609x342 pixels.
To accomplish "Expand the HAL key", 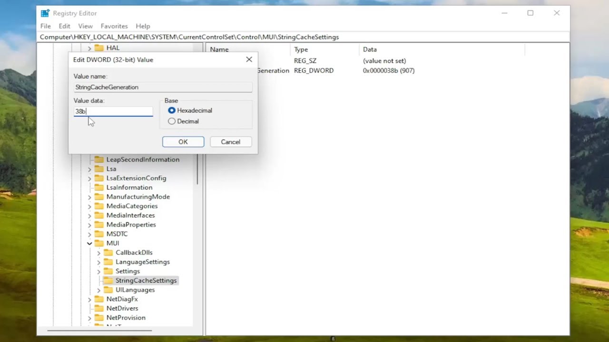I will (89, 48).
